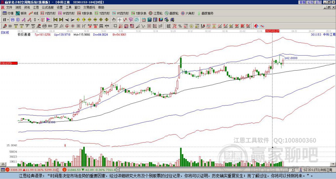Click the red 130.6379 price marker
The height and width of the screenshot is (179, 336).
coord(9,63)
